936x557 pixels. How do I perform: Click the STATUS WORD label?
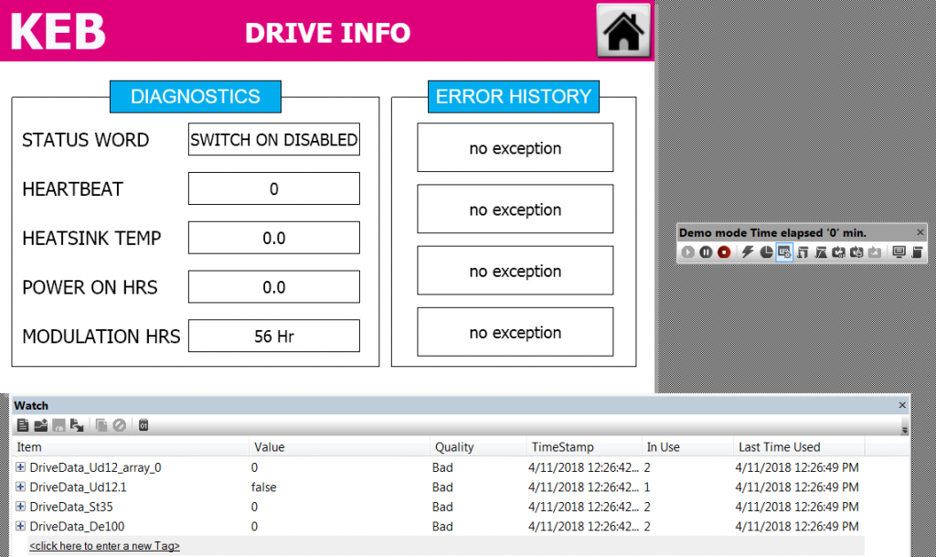[85, 140]
